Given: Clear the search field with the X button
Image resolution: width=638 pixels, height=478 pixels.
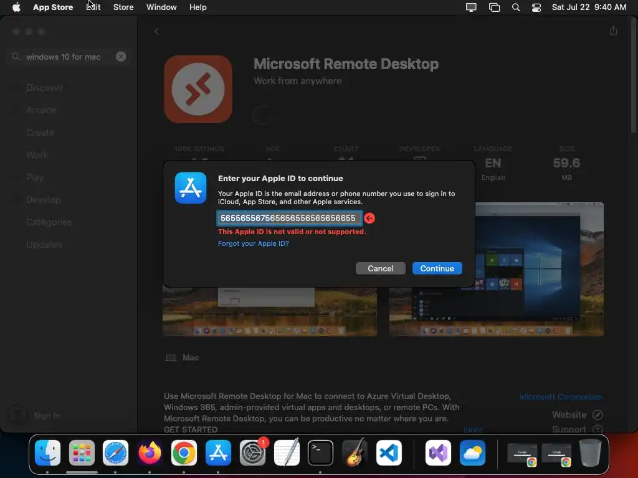Looking at the screenshot, I should pos(121,57).
